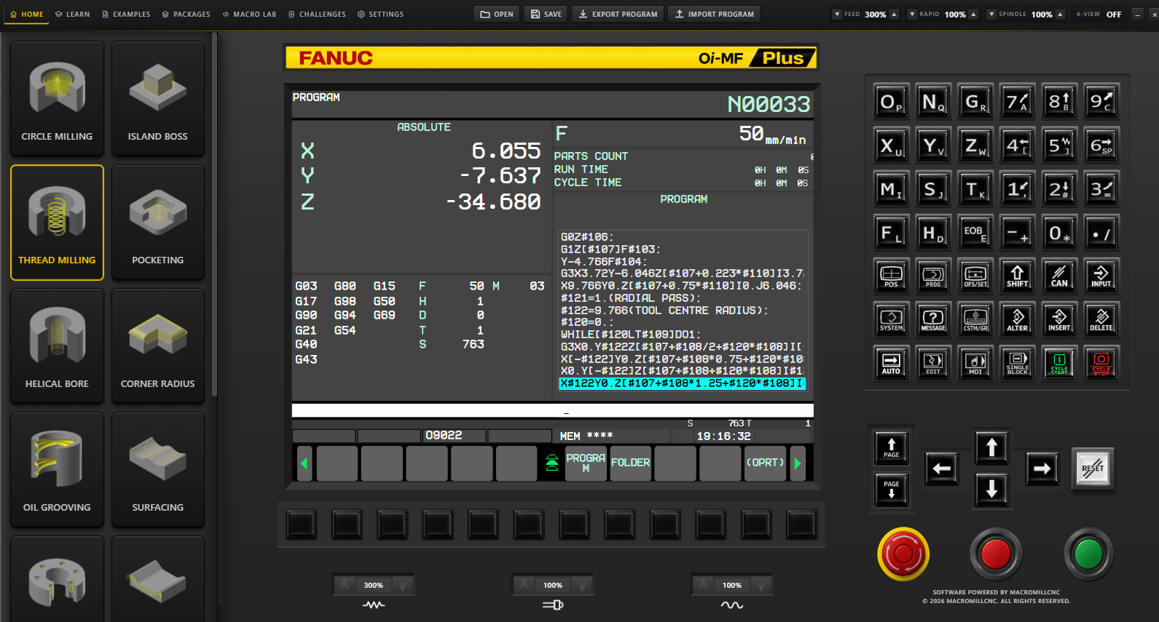Open the Examples tab

126,14
